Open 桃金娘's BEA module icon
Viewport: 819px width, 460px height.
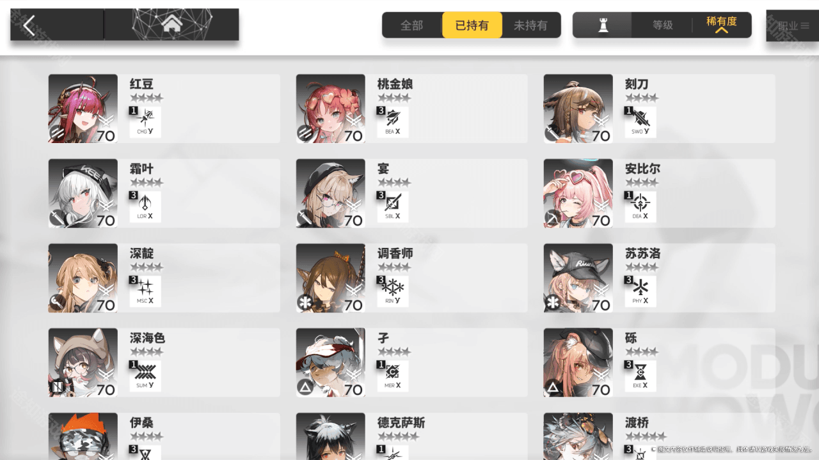coord(393,122)
